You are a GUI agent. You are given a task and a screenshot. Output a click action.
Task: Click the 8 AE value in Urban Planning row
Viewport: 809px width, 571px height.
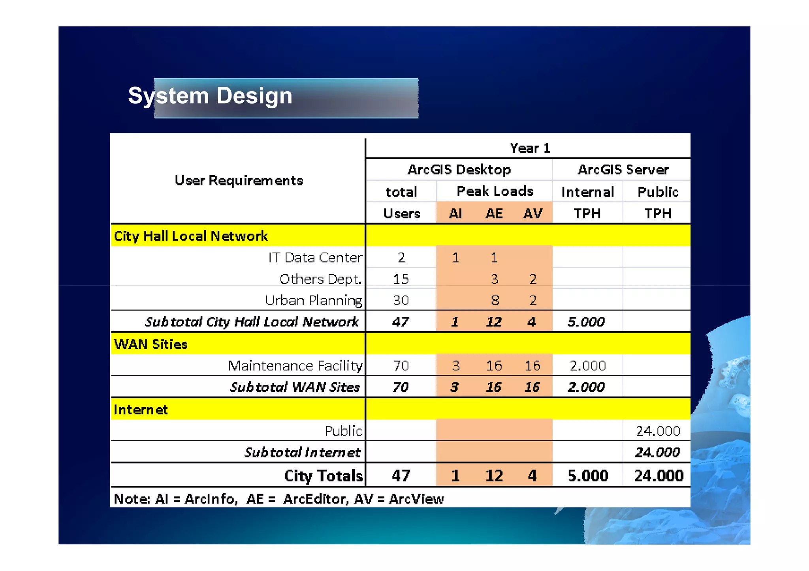point(494,301)
